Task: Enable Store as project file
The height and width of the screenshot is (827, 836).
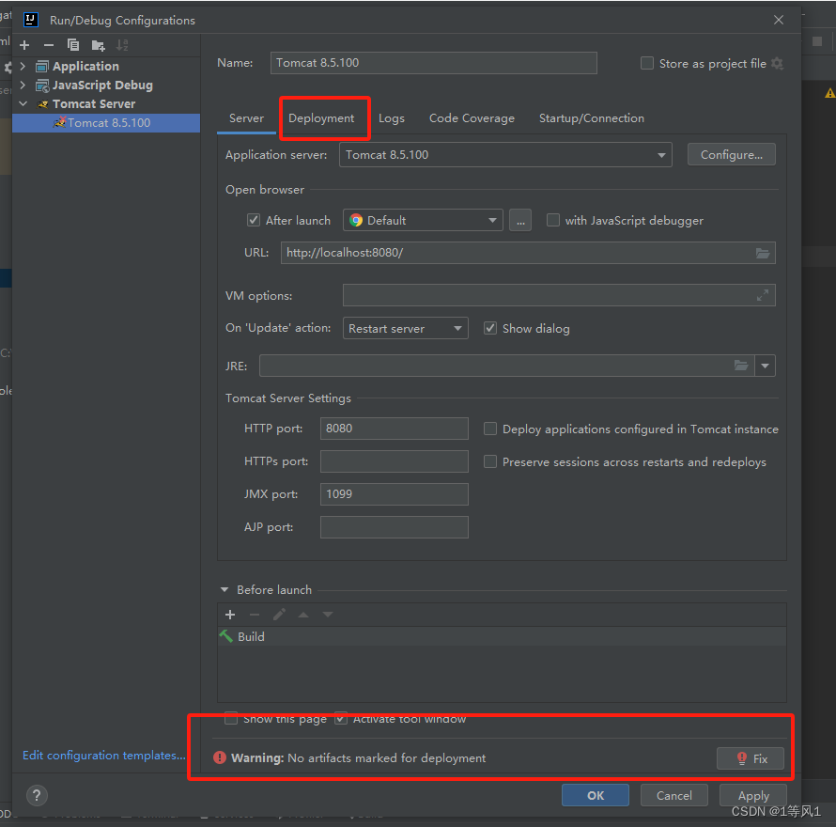Action: pyautogui.click(x=647, y=64)
